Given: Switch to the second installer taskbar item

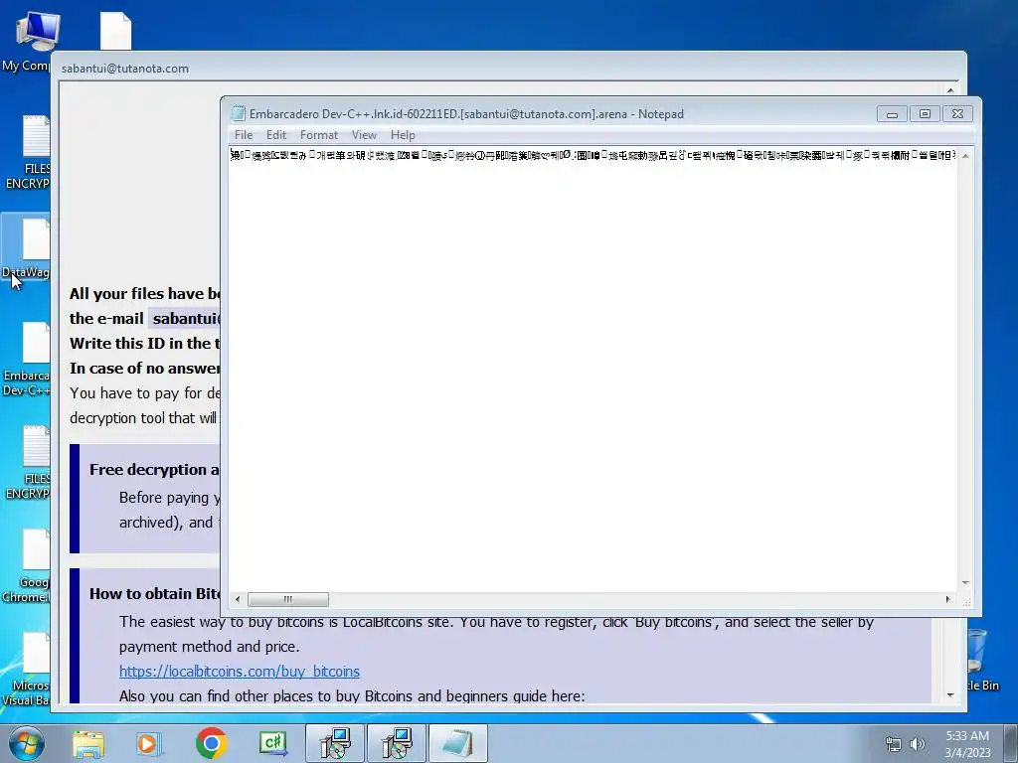Looking at the screenshot, I should (x=397, y=743).
